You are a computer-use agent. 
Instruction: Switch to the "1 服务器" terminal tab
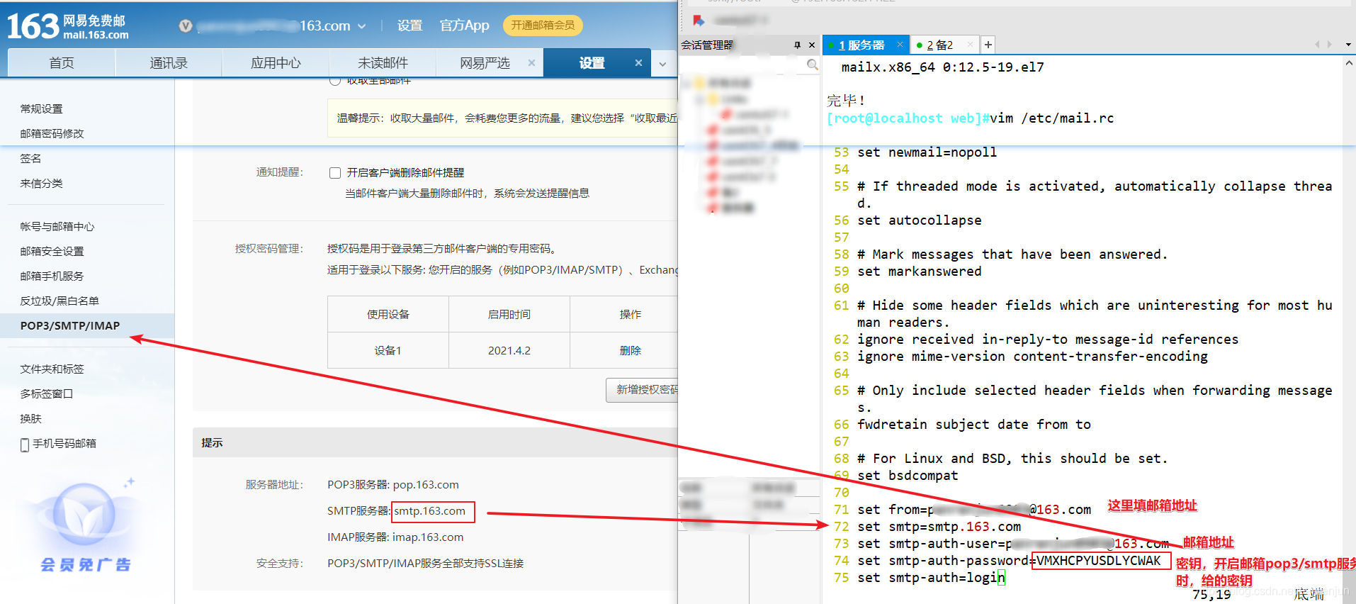861,45
